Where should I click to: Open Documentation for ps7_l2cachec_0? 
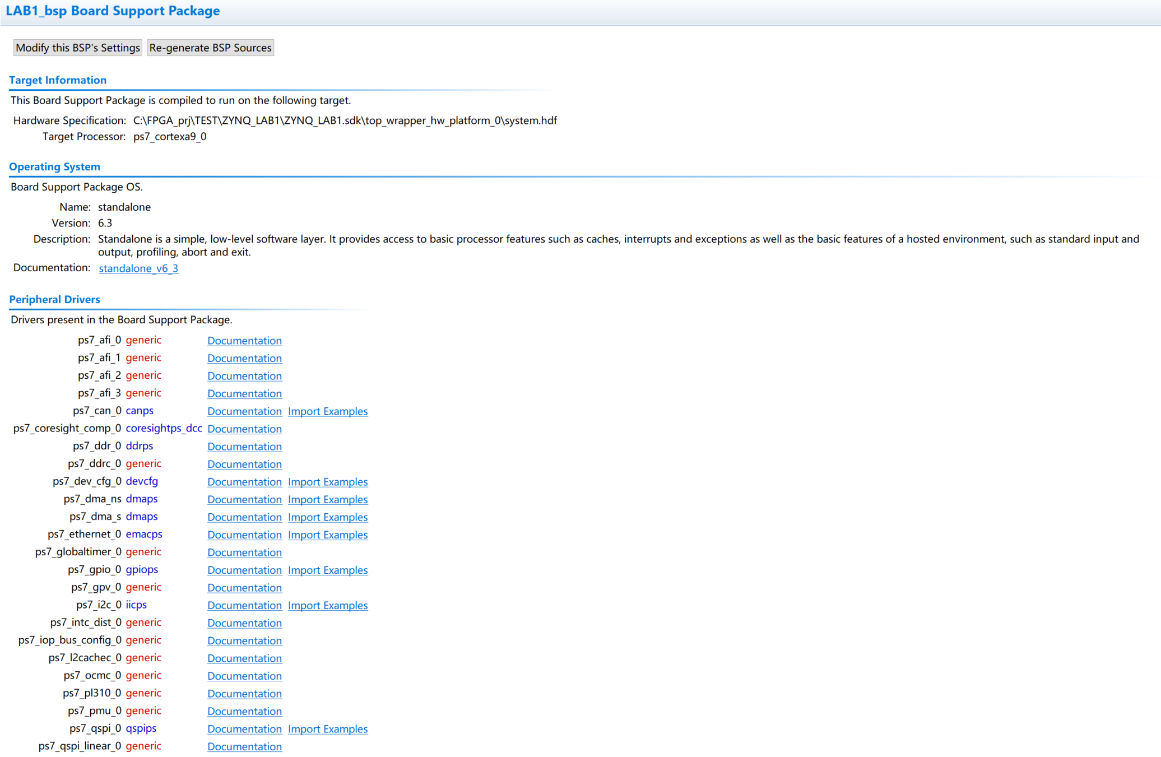point(244,658)
